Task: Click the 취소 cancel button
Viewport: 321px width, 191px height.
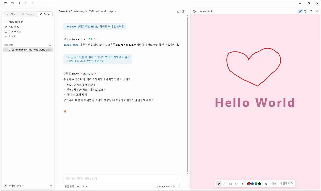Action: tap(274, 184)
